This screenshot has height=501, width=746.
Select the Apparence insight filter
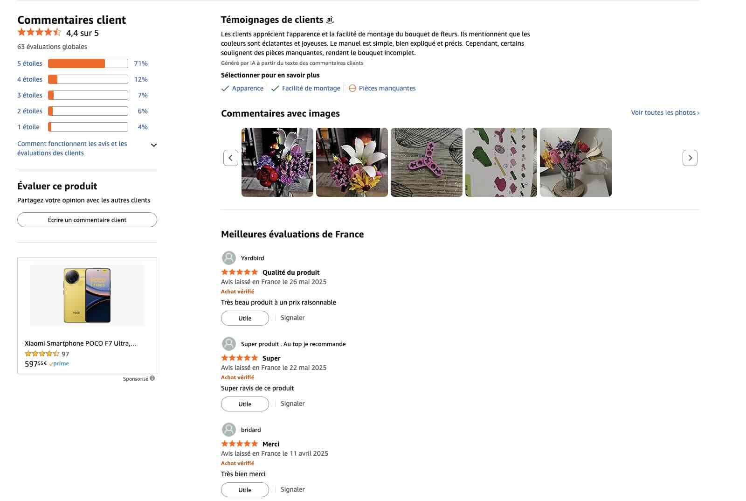pos(242,88)
